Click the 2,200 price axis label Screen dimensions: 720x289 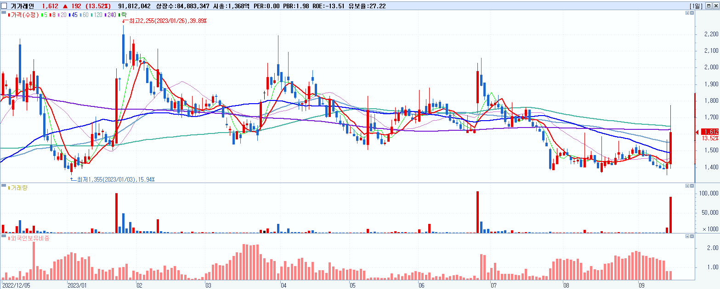[x=712, y=34]
